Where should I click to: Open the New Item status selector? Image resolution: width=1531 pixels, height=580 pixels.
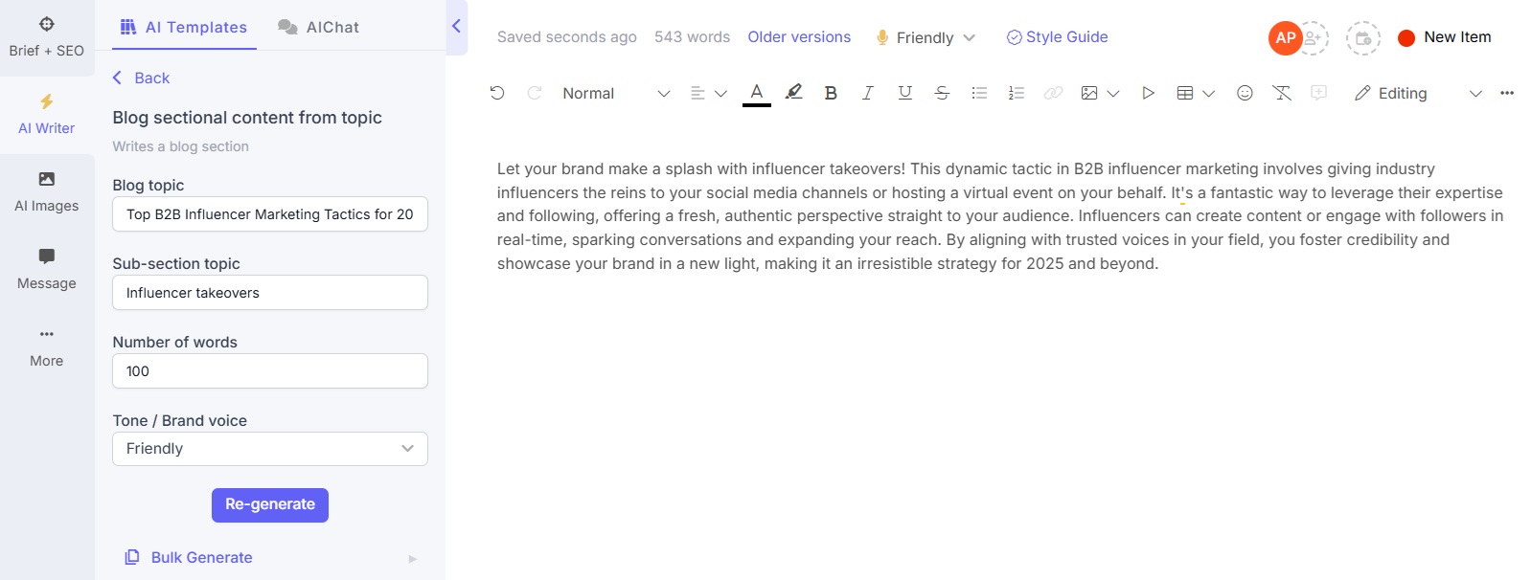tap(1445, 37)
